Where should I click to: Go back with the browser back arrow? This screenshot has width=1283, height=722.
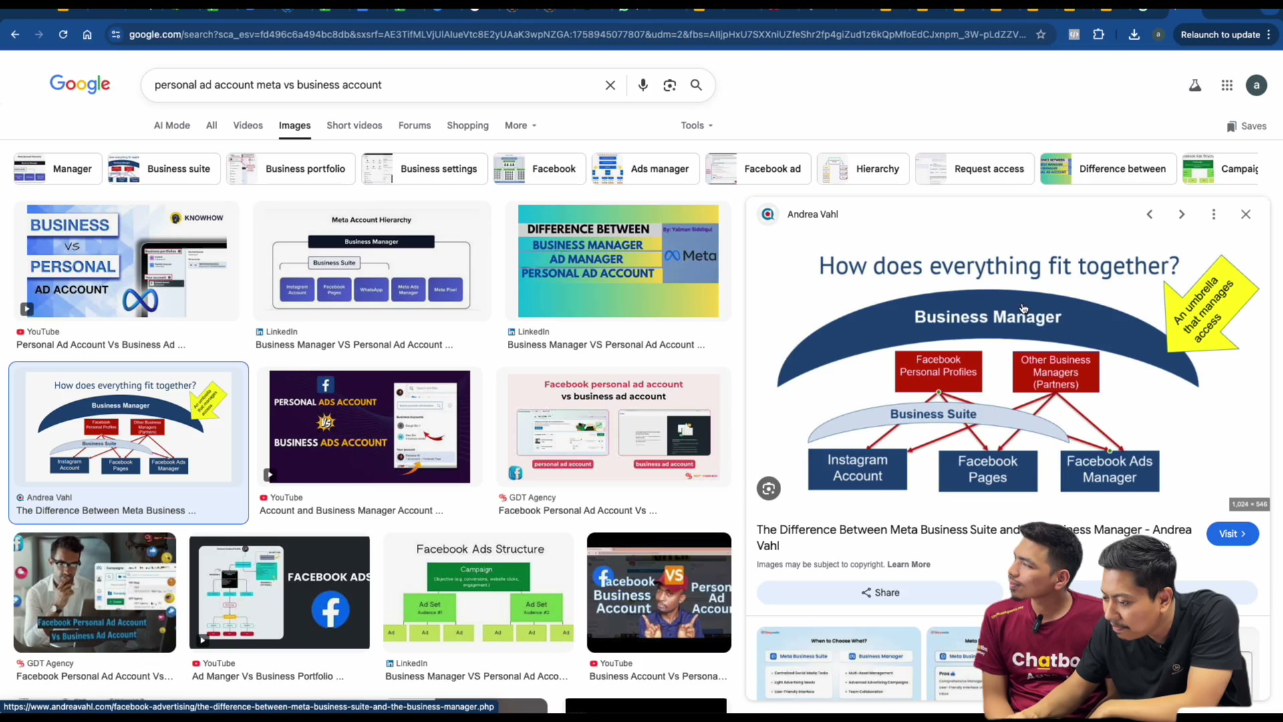pos(15,35)
